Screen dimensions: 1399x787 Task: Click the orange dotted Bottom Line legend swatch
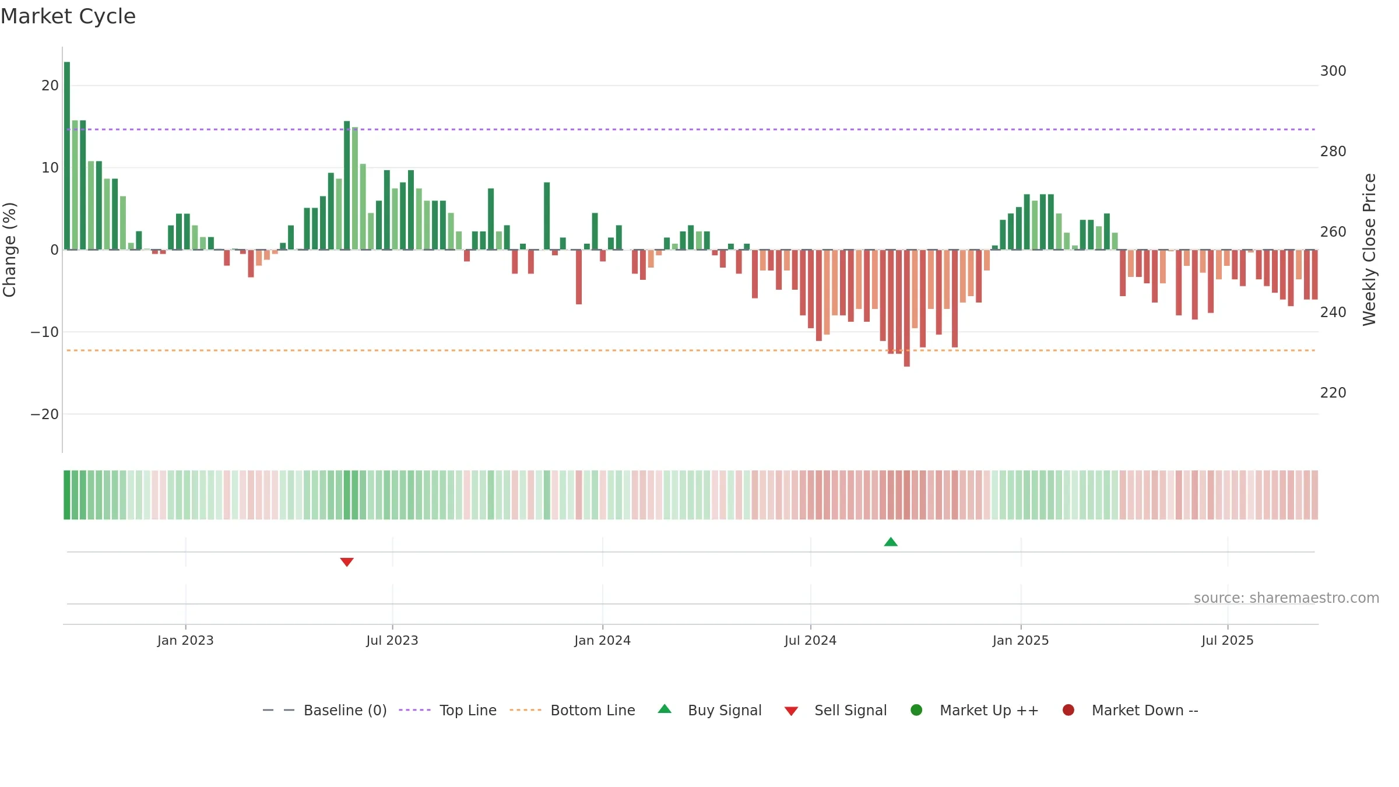(525, 710)
